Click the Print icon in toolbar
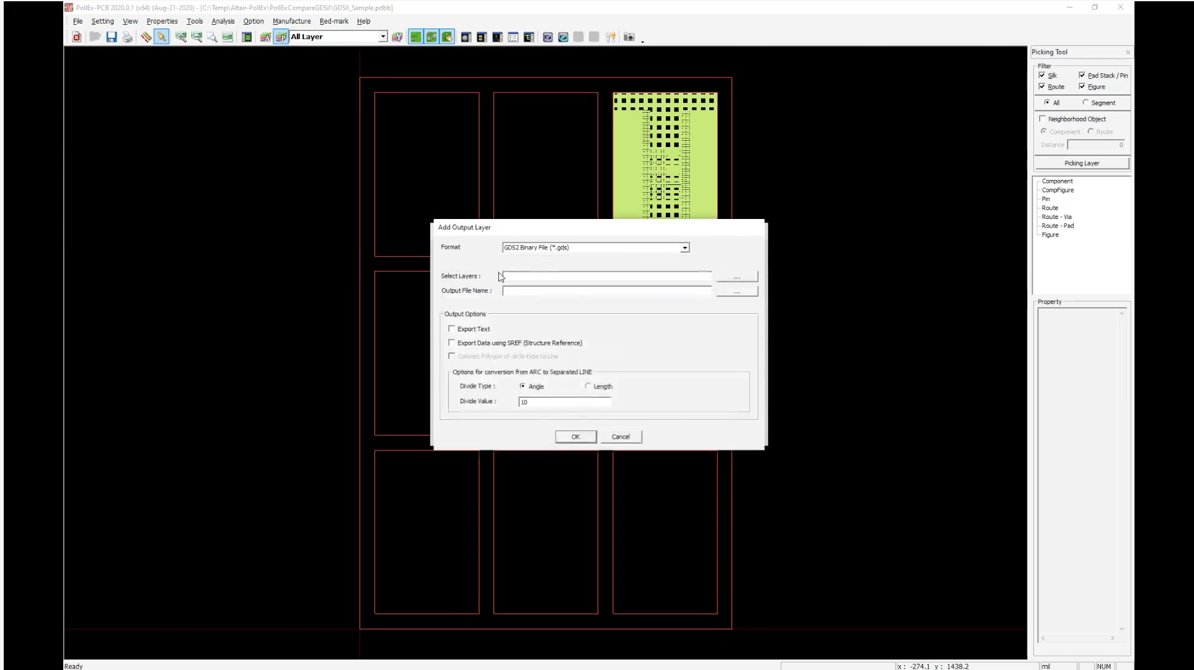 (127, 37)
